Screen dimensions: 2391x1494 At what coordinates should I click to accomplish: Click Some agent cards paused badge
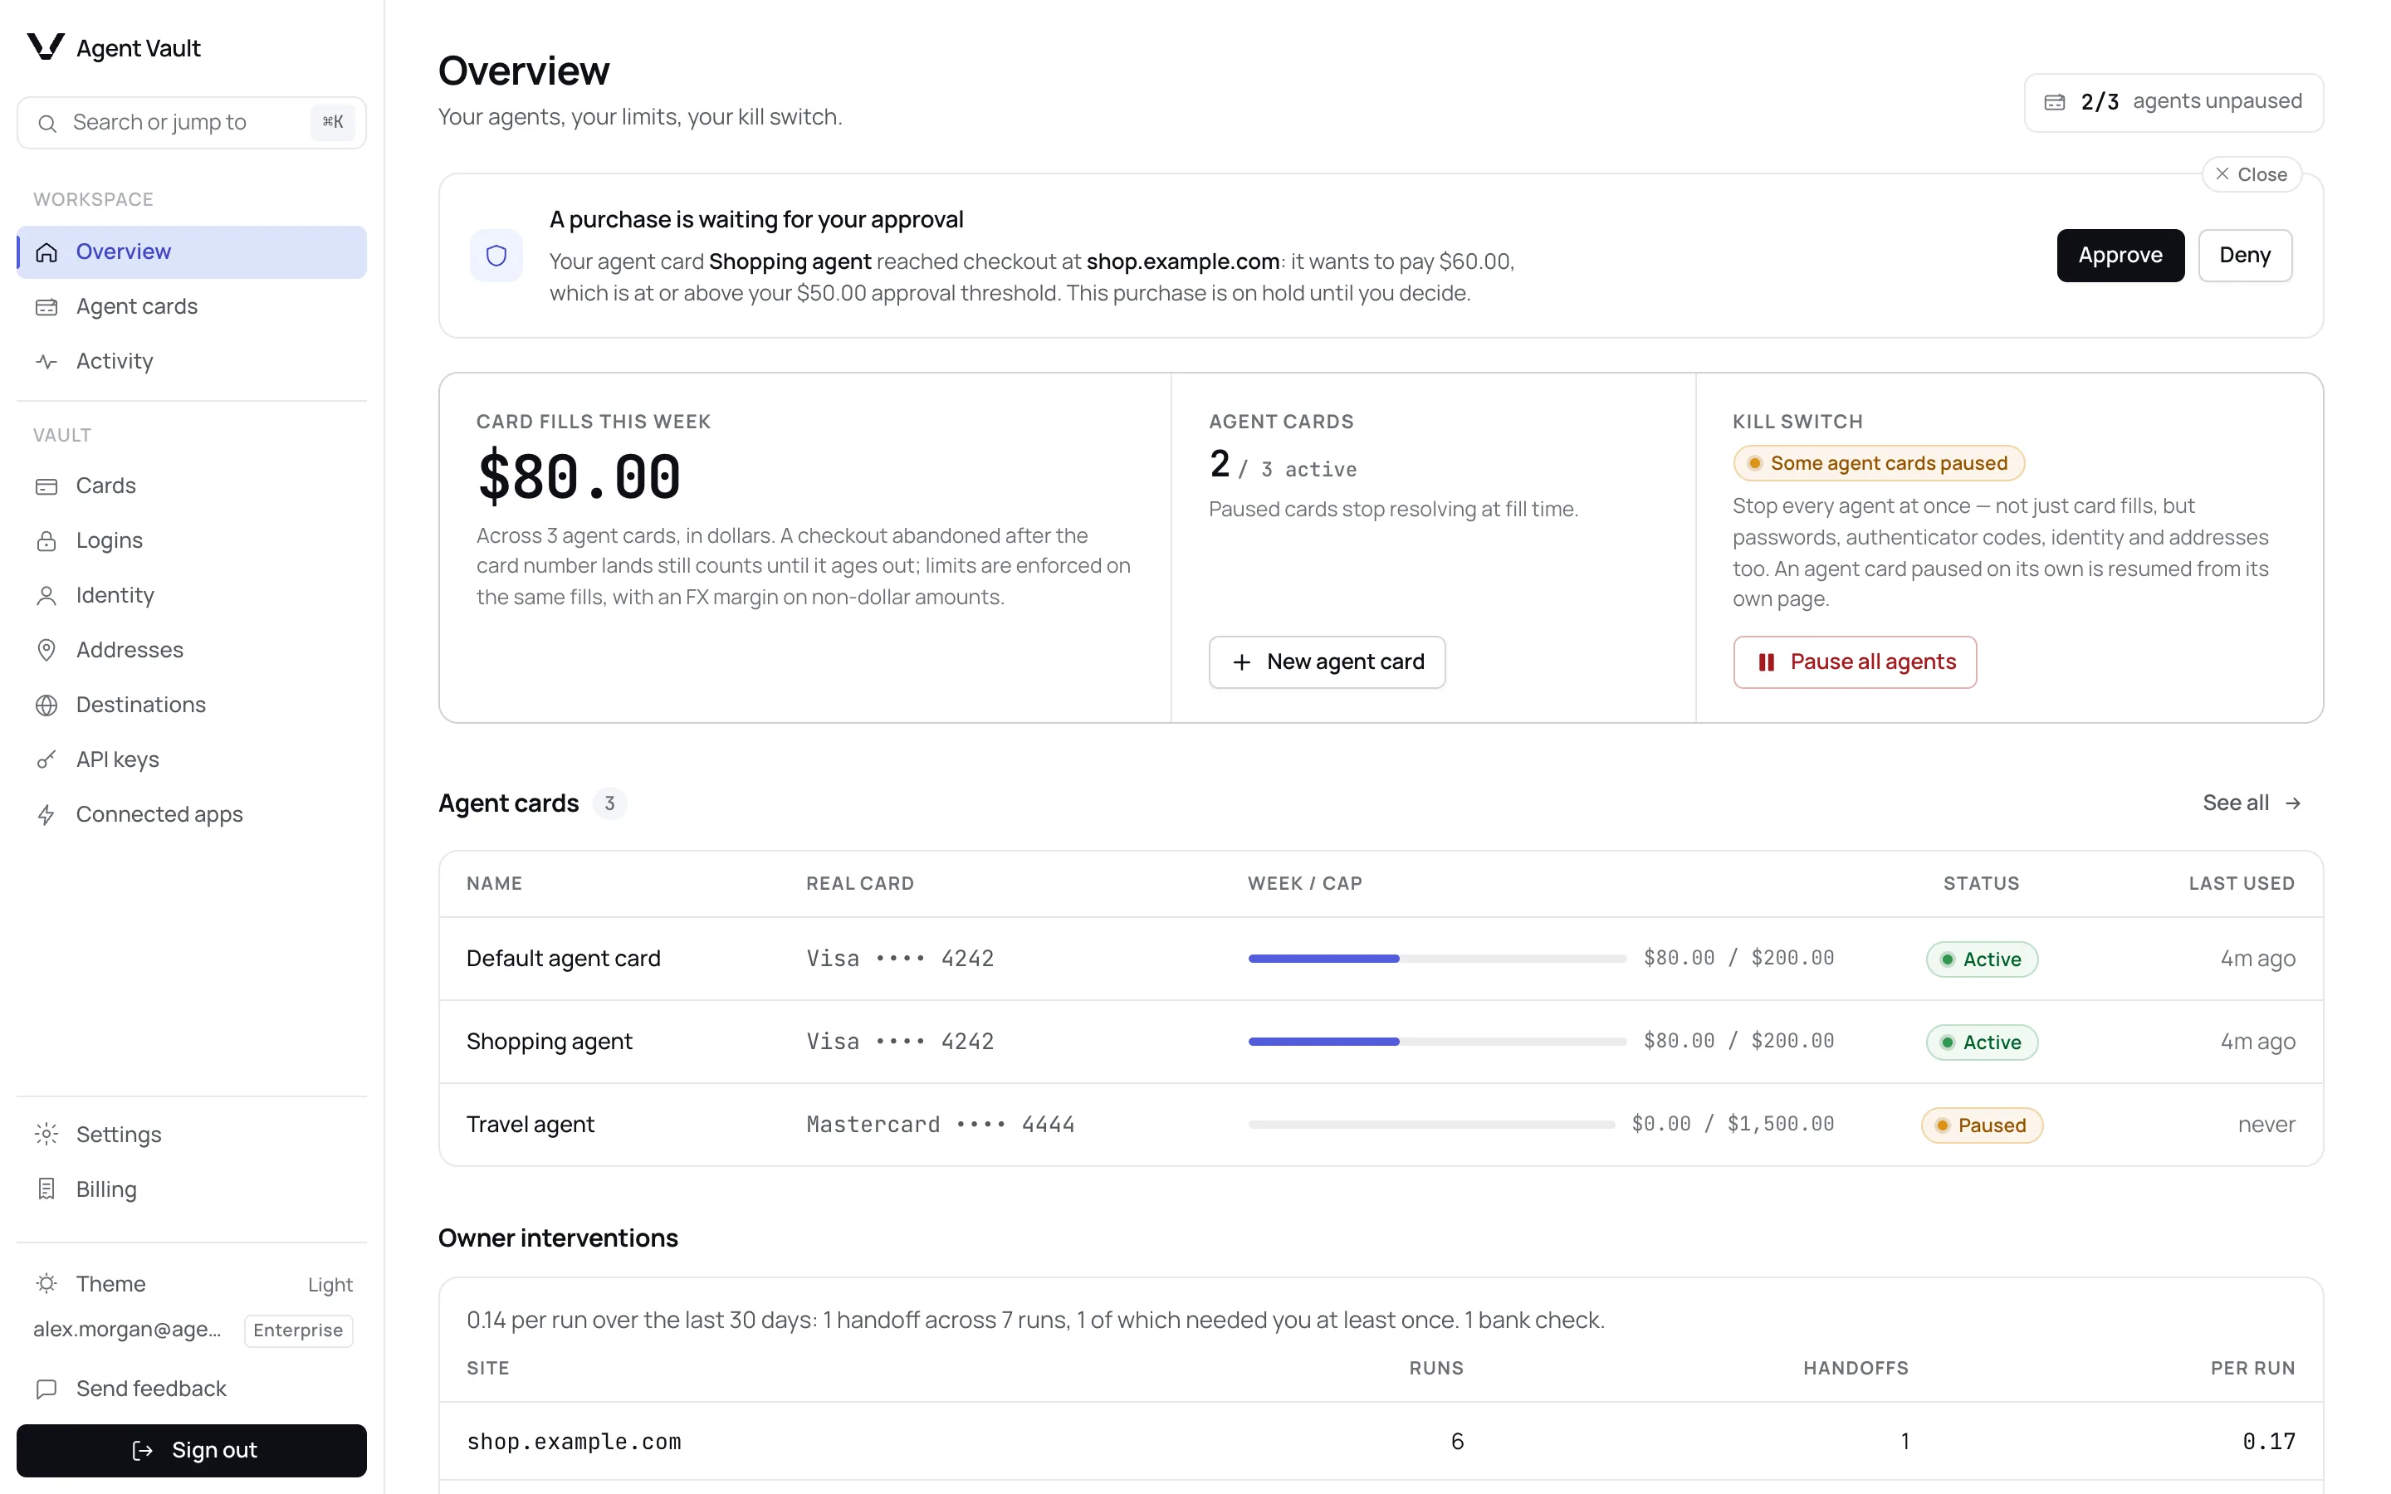coord(1878,463)
